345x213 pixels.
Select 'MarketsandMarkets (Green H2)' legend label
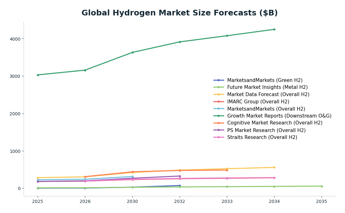click(265, 80)
